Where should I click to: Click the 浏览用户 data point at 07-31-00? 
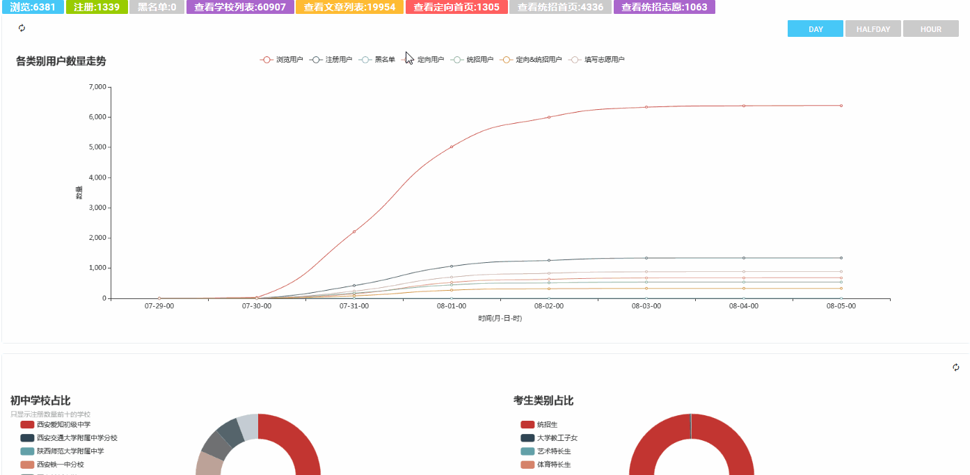pyautogui.click(x=354, y=232)
